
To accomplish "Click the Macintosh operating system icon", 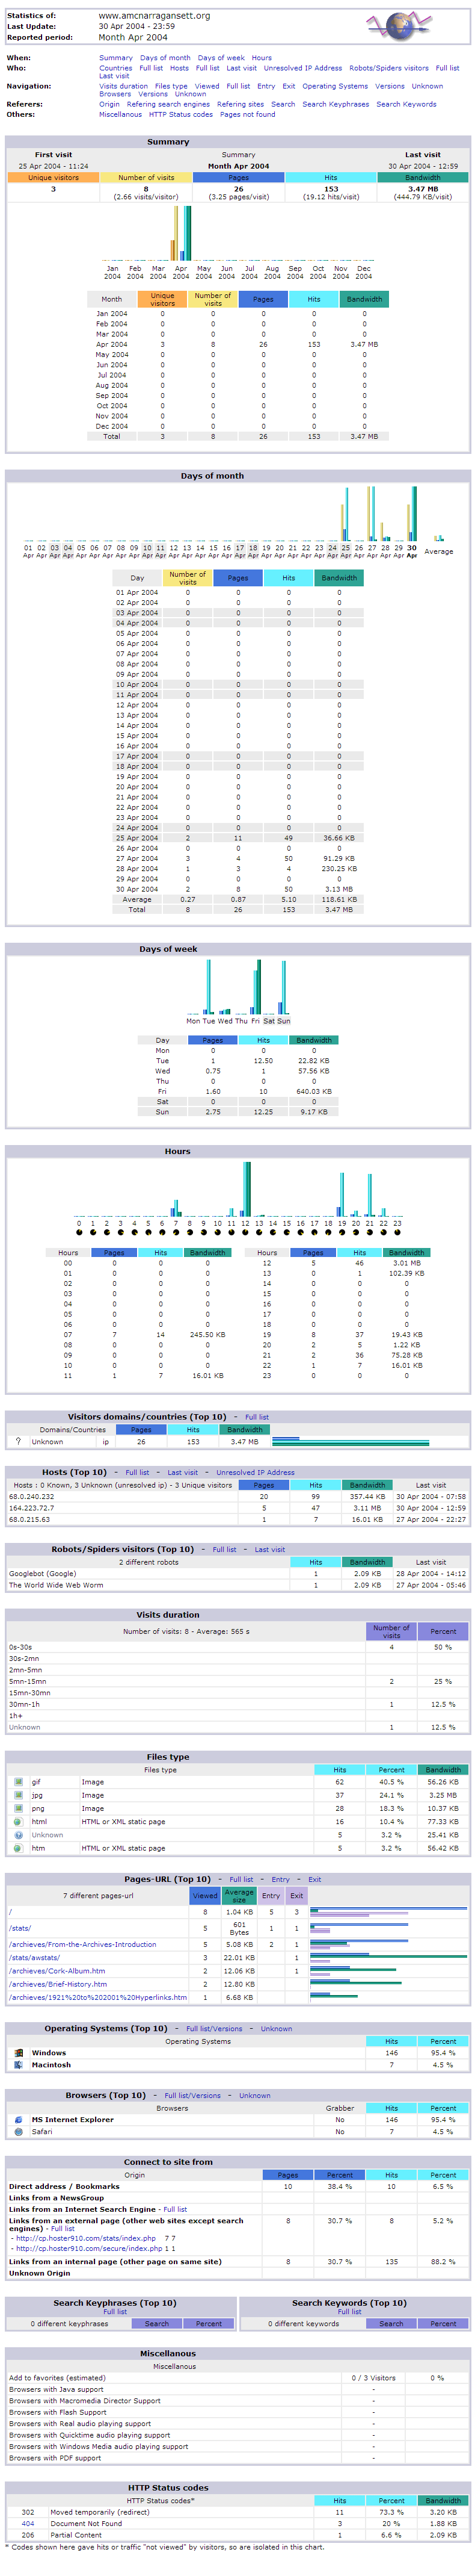I will pyautogui.click(x=18, y=2065).
